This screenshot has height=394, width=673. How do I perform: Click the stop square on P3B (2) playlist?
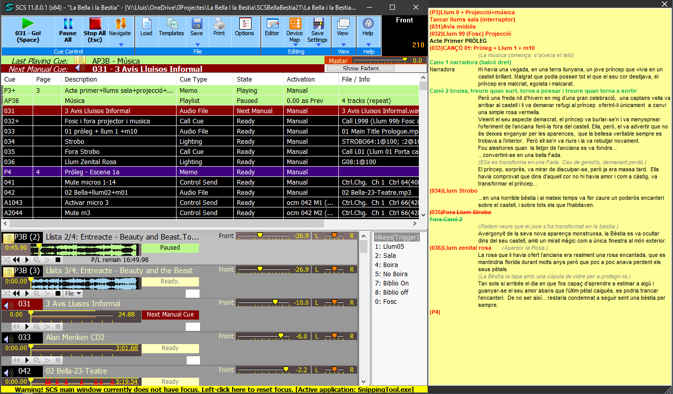(x=58, y=260)
